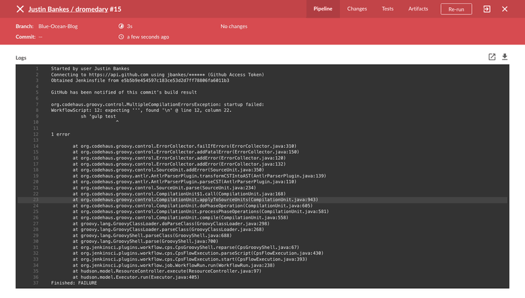Open the Tests tab
The height and width of the screenshot is (298, 525).
(387, 9)
